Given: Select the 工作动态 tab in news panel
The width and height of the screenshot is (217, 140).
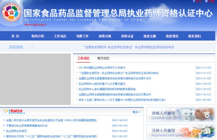Looking at the screenshot, I should [83, 58].
